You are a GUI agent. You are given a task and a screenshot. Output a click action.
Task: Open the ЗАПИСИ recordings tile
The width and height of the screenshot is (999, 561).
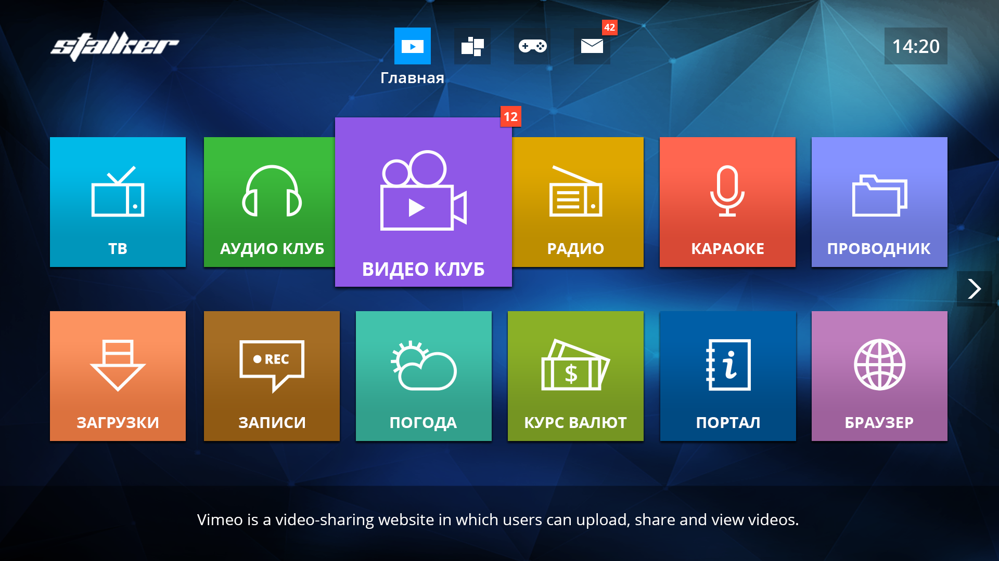coord(272,376)
